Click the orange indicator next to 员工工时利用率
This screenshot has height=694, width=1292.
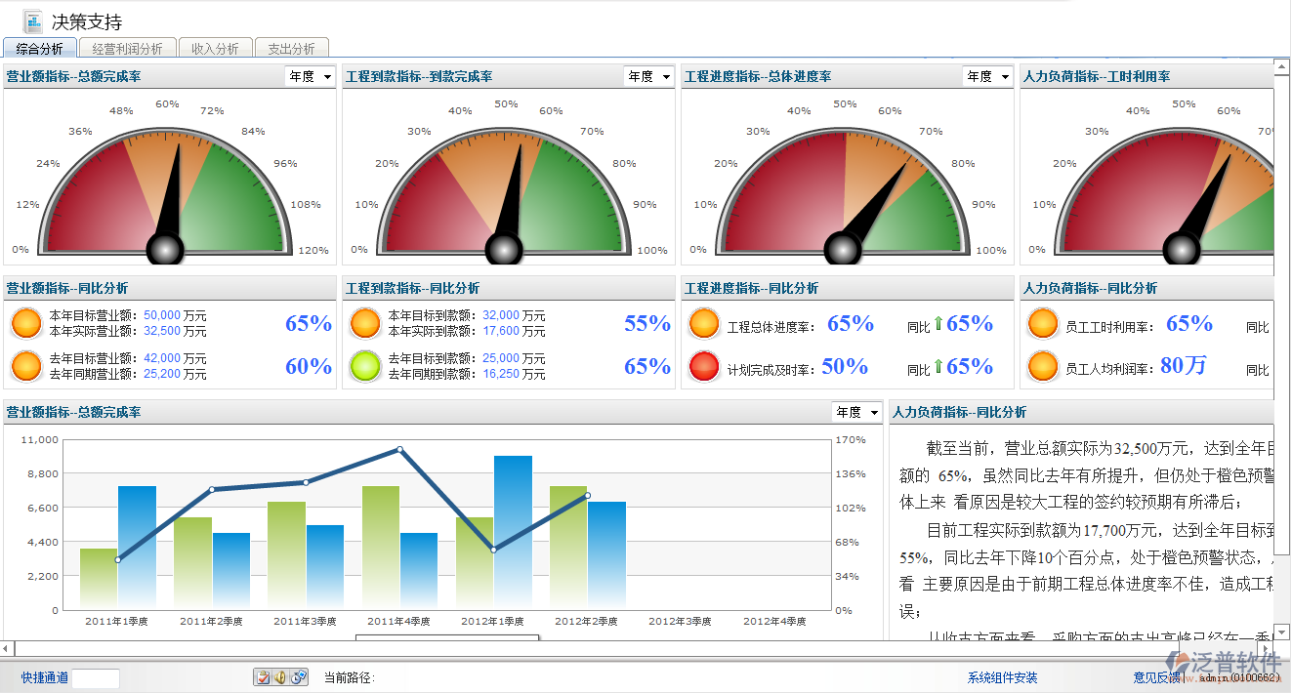coord(1042,322)
